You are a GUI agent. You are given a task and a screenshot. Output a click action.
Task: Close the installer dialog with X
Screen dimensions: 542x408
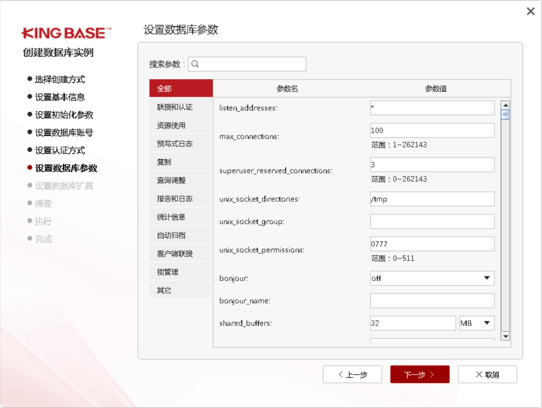coord(531,11)
